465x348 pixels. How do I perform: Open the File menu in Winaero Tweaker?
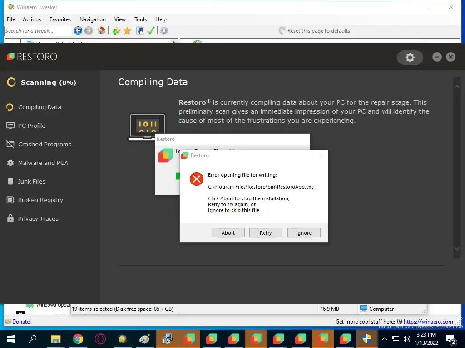pyautogui.click(x=11, y=19)
